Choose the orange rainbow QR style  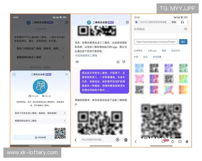tap(183, 90)
